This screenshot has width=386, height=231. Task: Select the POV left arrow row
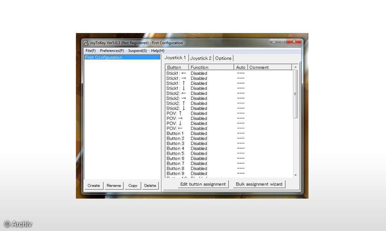coord(229,128)
